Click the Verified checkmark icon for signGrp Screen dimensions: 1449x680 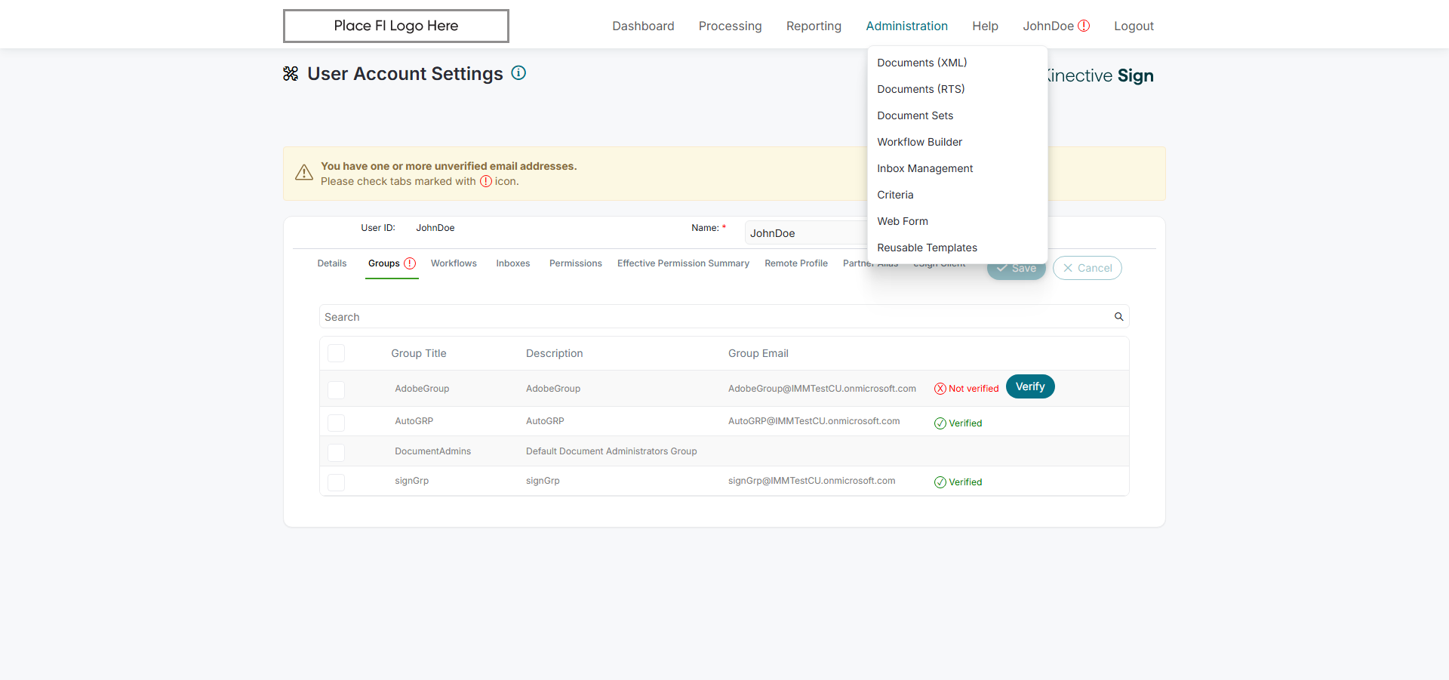tap(940, 482)
